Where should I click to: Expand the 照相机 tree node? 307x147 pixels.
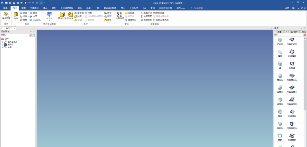[3, 45]
